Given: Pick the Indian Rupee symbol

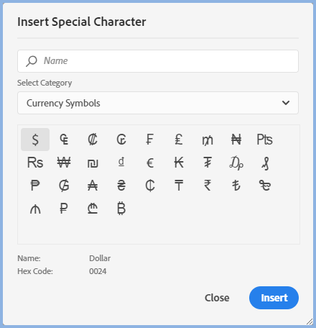Looking at the screenshot, I should pyautogui.click(x=208, y=186).
